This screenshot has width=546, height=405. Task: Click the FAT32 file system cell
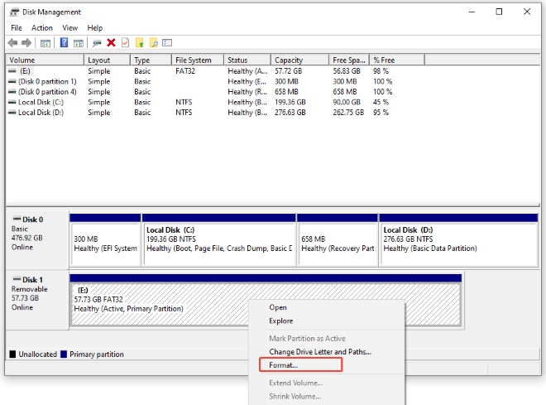pos(185,70)
